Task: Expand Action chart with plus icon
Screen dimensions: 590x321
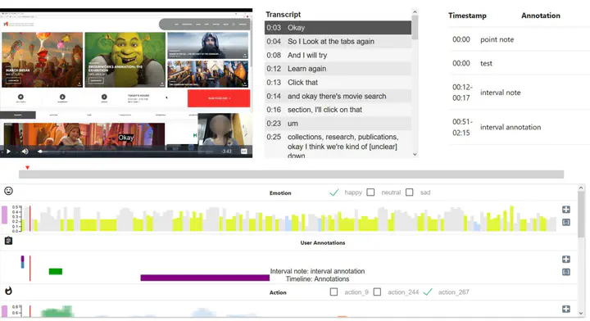Action: (x=566, y=309)
